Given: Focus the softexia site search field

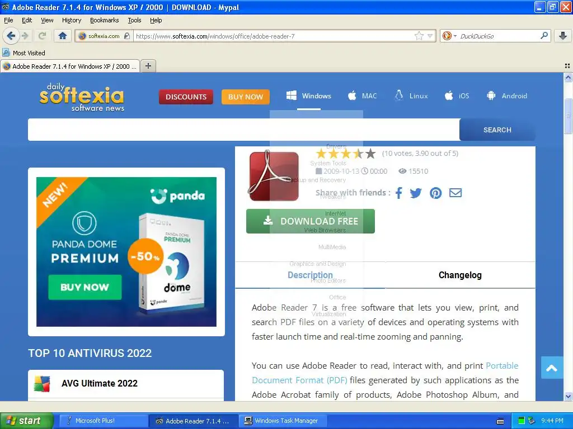Looking at the screenshot, I should [244, 130].
